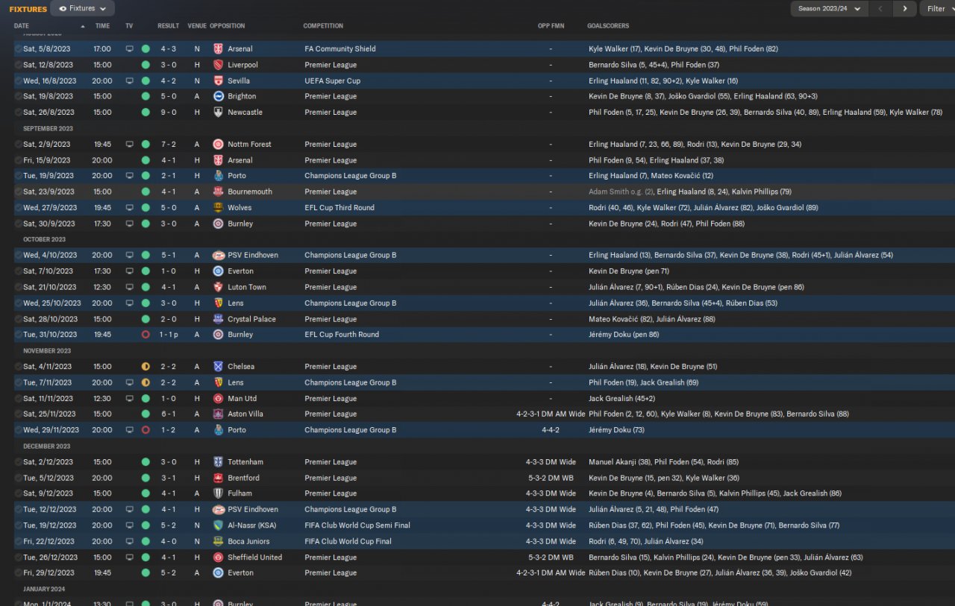Screen dimensions: 955x606
Task: Open the Aston Villa opposition link
Action: (245, 414)
